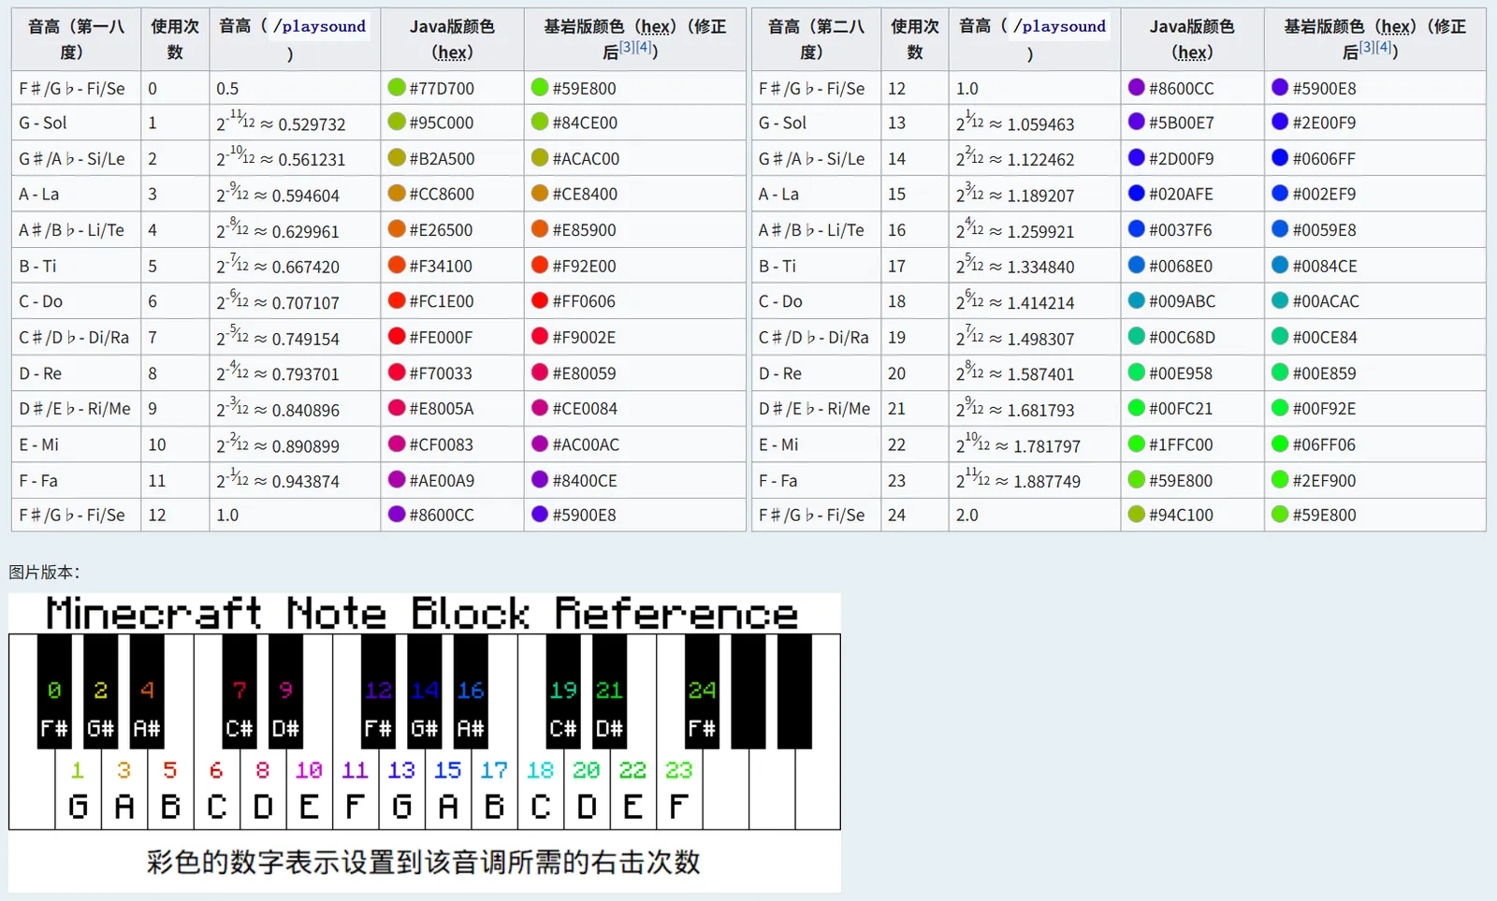Click the color dot beside #95C000
Viewport: 1497px width, 901px height.
coord(397,122)
